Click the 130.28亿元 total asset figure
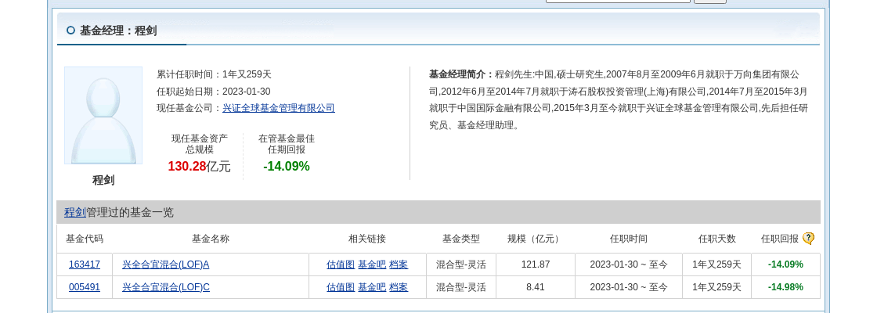Image resolution: width=877 pixels, height=313 pixels. coord(199,166)
